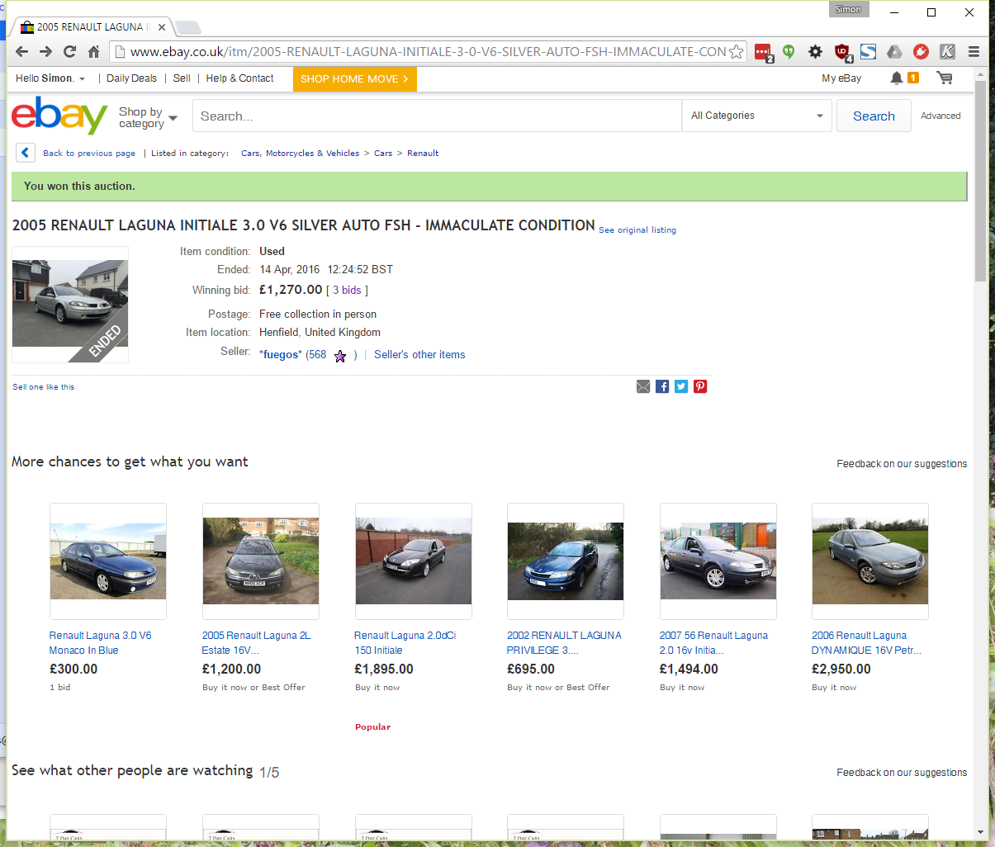Open Help & Contact

(x=239, y=78)
